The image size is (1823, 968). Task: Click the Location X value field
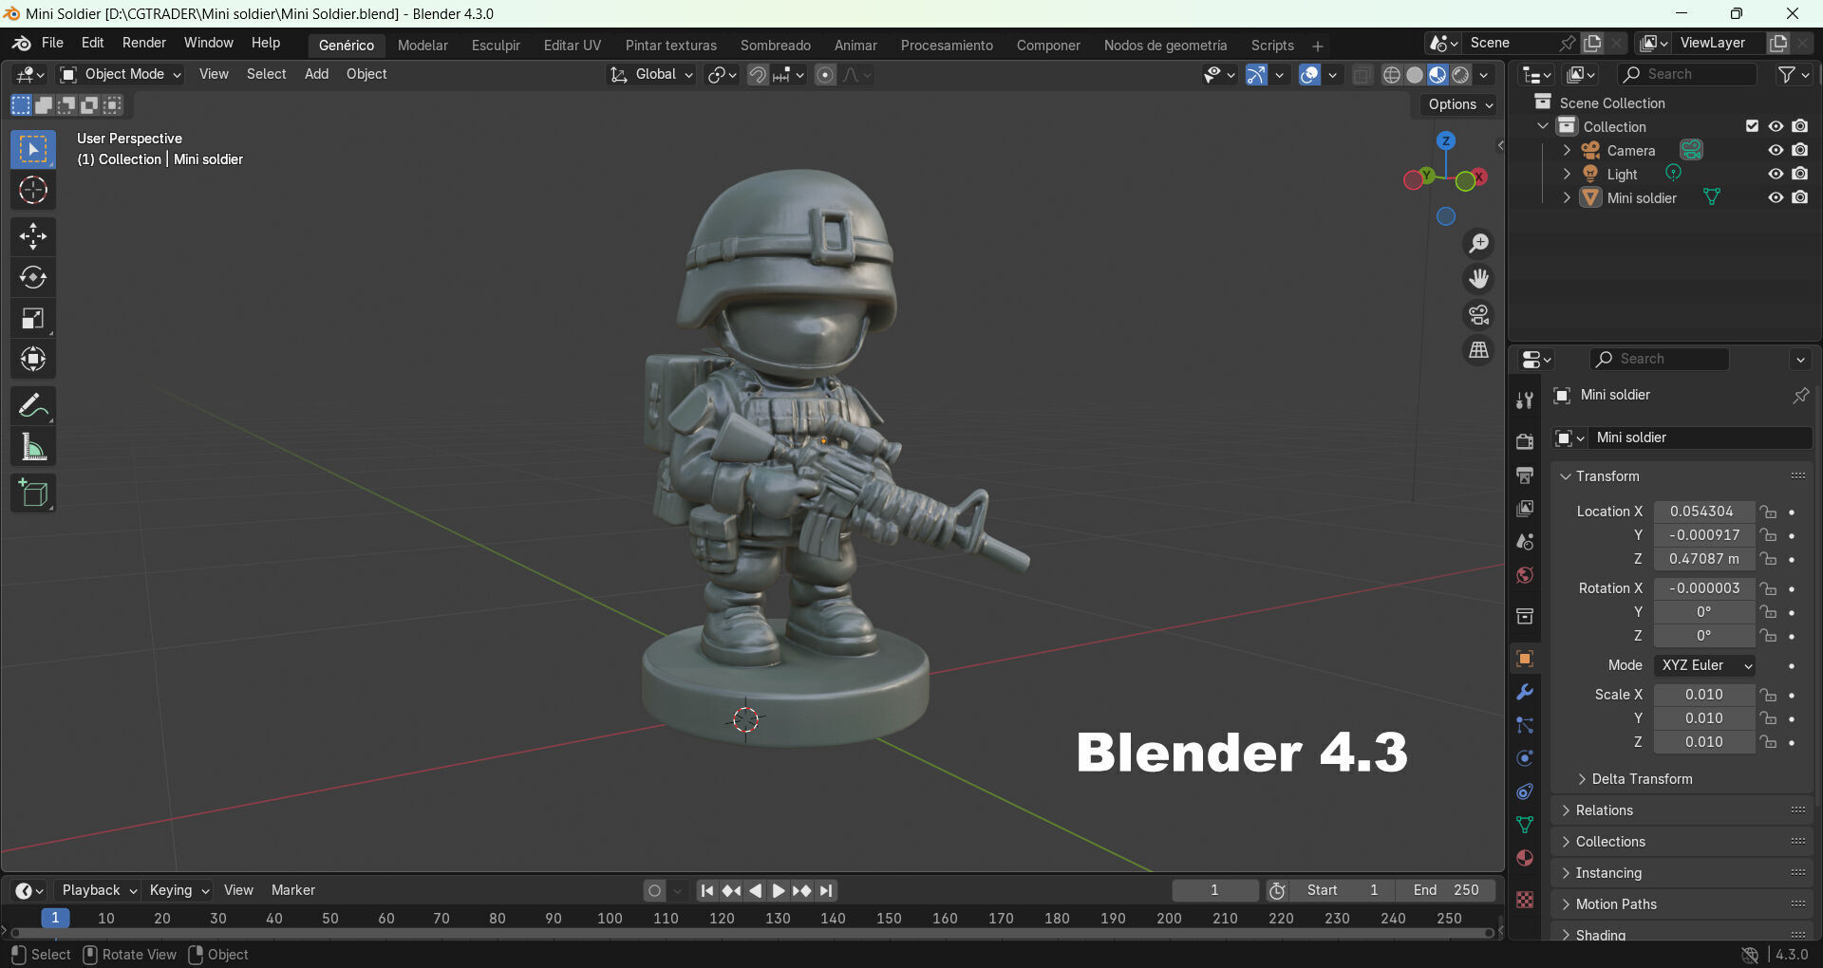[1704, 512]
